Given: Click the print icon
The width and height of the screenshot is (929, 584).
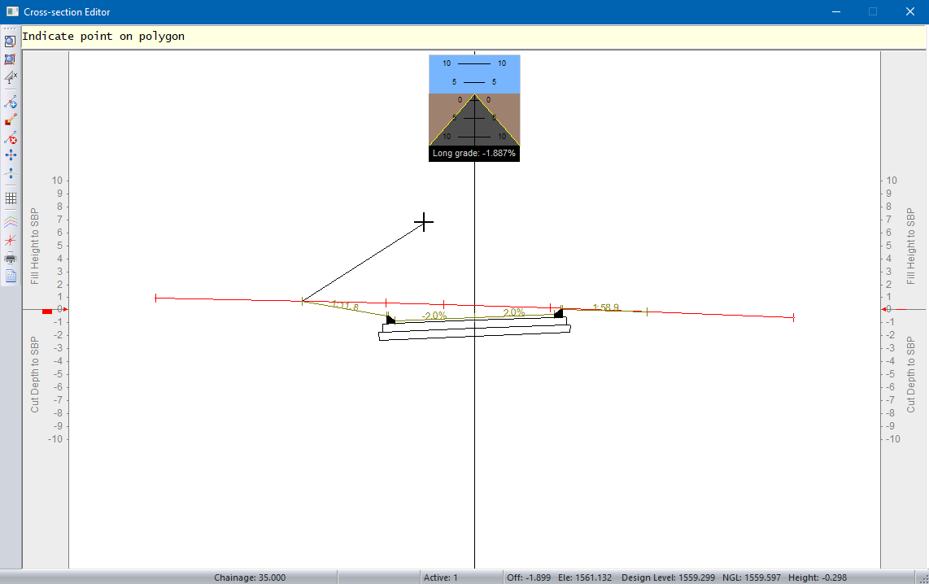Looking at the screenshot, I should [x=11, y=259].
